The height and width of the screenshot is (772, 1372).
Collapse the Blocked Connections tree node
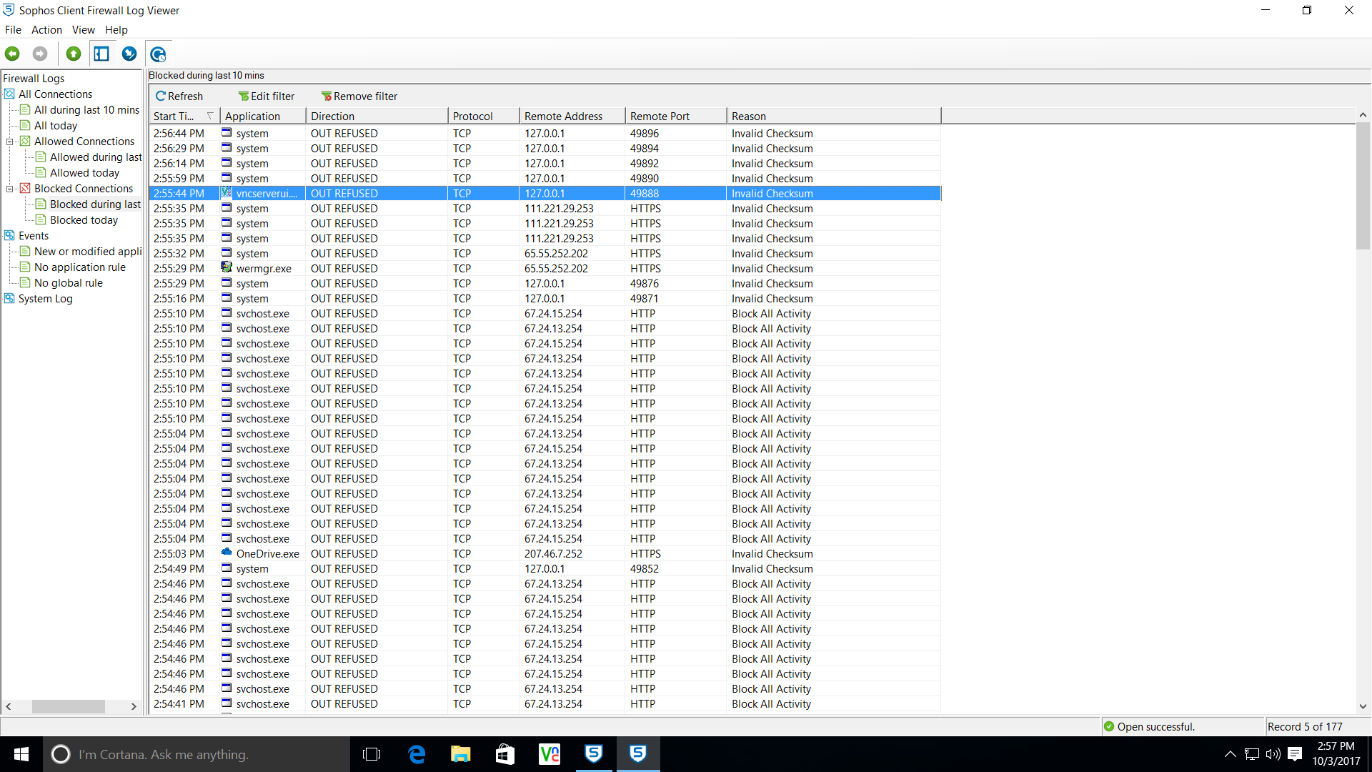[x=10, y=189]
